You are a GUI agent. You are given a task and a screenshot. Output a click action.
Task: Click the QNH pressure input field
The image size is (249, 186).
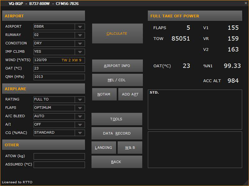tap(59, 77)
